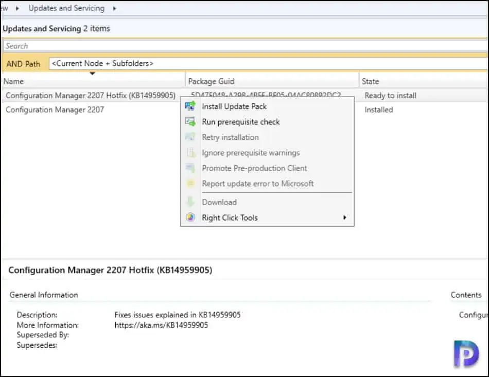Click the Ready to install state cell

click(391, 96)
